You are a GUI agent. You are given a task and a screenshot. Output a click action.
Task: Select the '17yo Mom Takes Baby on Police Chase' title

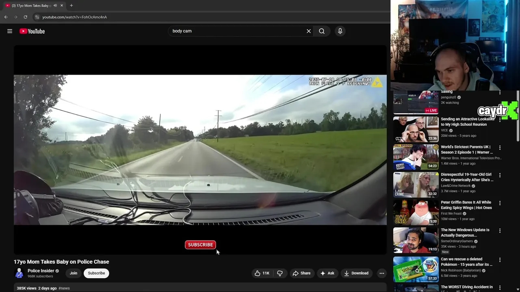point(61,262)
